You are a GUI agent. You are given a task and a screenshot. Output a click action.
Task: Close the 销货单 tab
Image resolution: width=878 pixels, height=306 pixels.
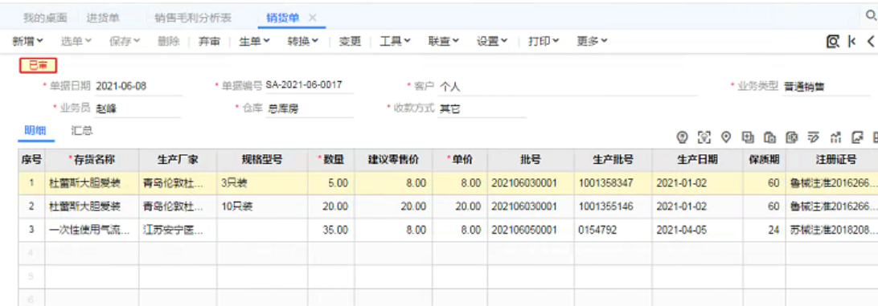tap(313, 18)
